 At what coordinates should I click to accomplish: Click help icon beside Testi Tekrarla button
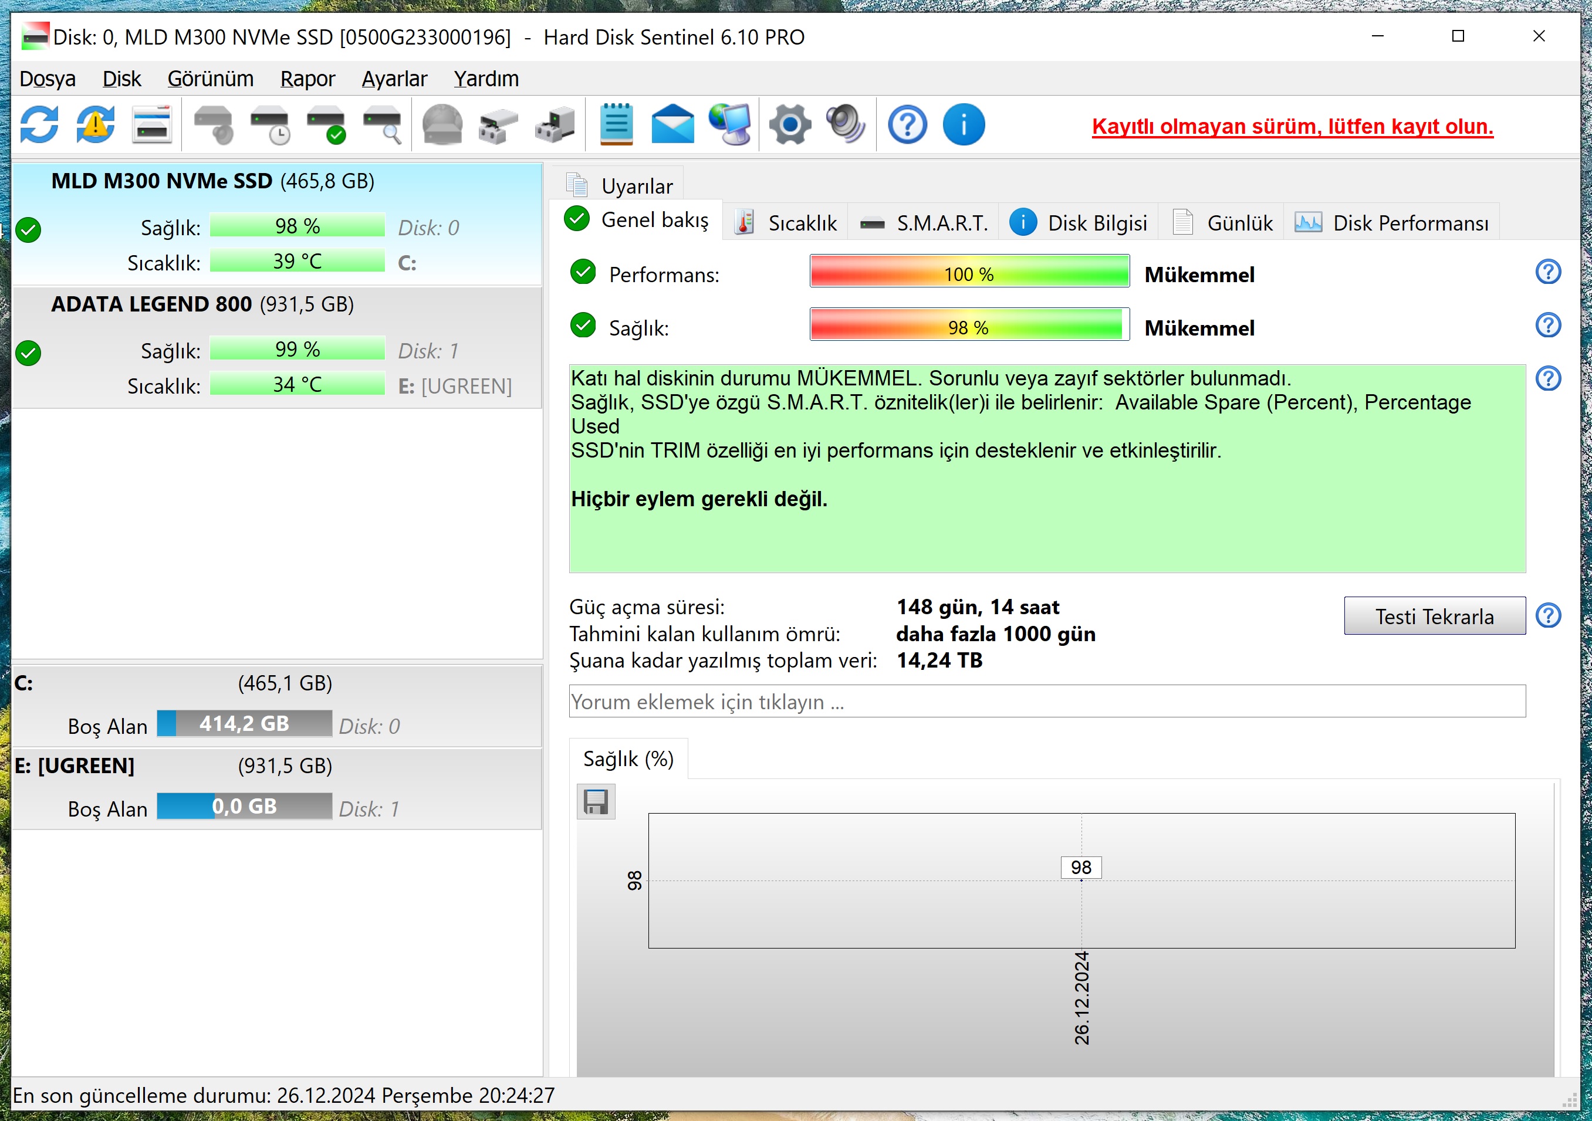(1549, 615)
